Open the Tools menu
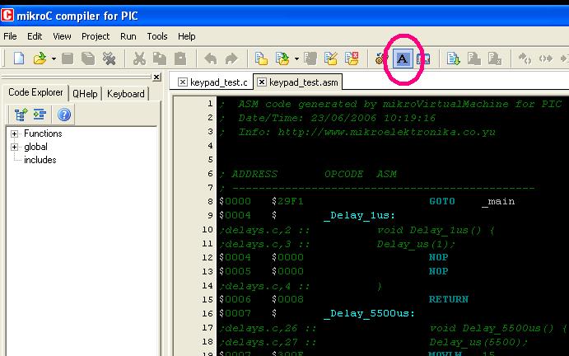This screenshot has height=356, width=569. click(x=157, y=36)
